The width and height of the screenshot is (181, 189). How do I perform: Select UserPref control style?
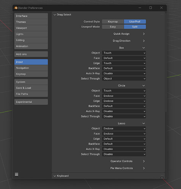(x=135, y=22)
